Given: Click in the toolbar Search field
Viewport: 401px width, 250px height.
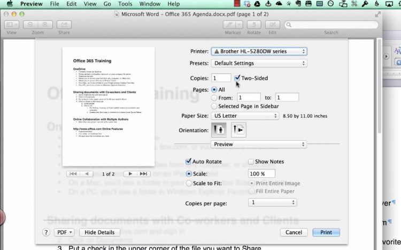Looking at the screenshot, I should (331, 25).
